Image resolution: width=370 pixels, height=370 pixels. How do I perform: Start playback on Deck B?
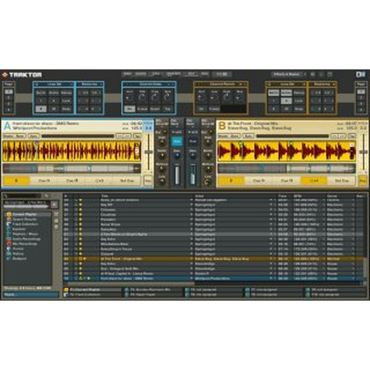coord(231,181)
